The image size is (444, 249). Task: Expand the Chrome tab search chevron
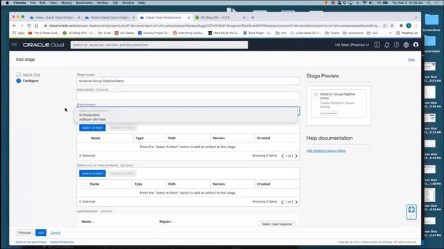(416, 17)
